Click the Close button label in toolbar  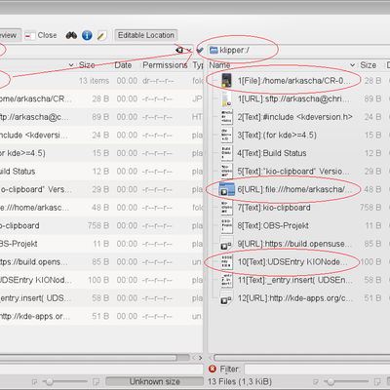pyautogui.click(x=47, y=35)
